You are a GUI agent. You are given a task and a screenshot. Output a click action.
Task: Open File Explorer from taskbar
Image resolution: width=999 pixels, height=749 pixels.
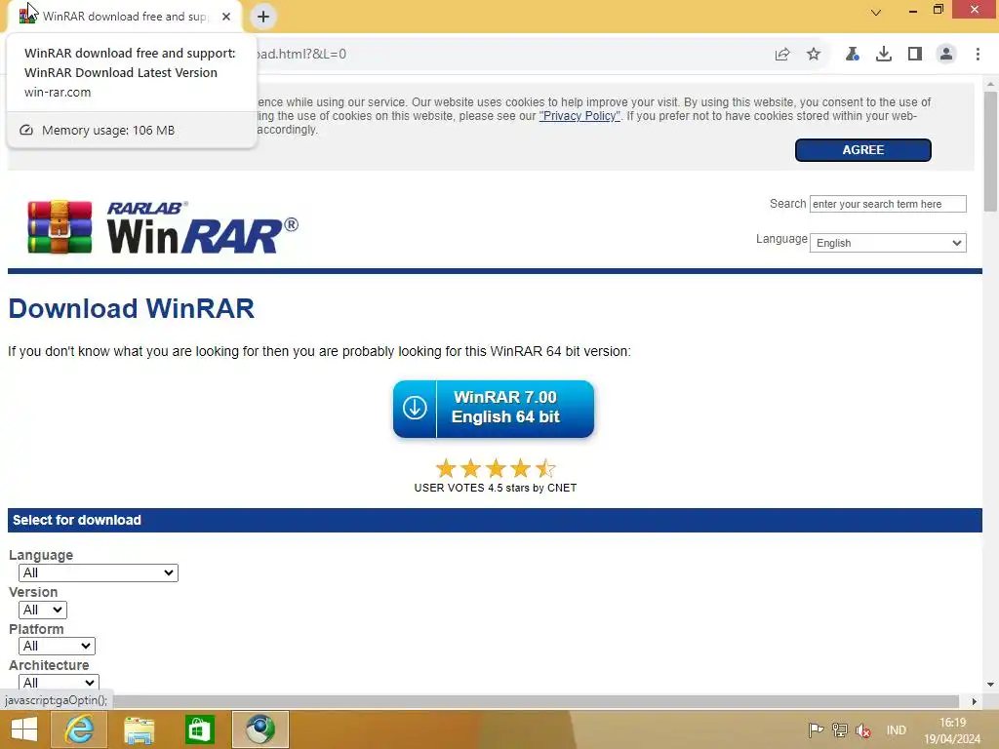pos(139,729)
